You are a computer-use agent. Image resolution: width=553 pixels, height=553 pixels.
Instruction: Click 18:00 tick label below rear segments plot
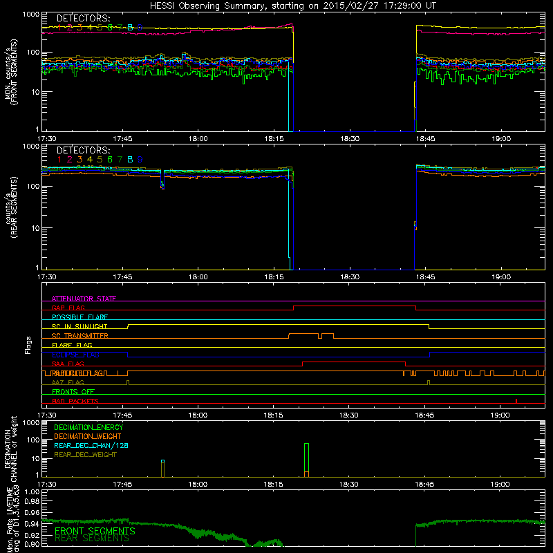pos(198,277)
